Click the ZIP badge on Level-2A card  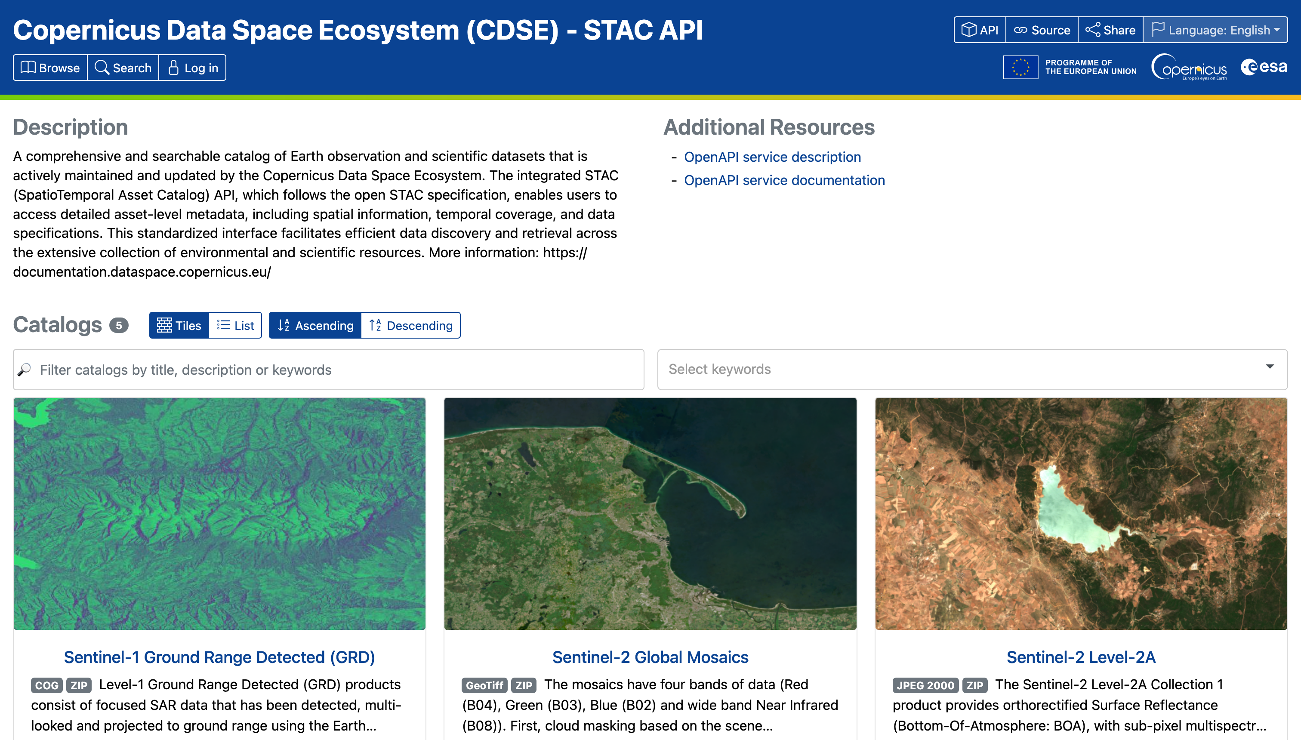(975, 685)
